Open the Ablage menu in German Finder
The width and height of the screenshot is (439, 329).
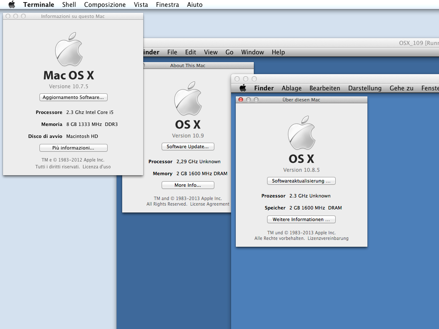tap(292, 88)
